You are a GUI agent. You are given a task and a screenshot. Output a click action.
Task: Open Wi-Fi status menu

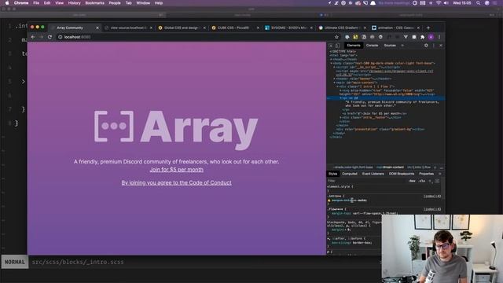[439, 3]
